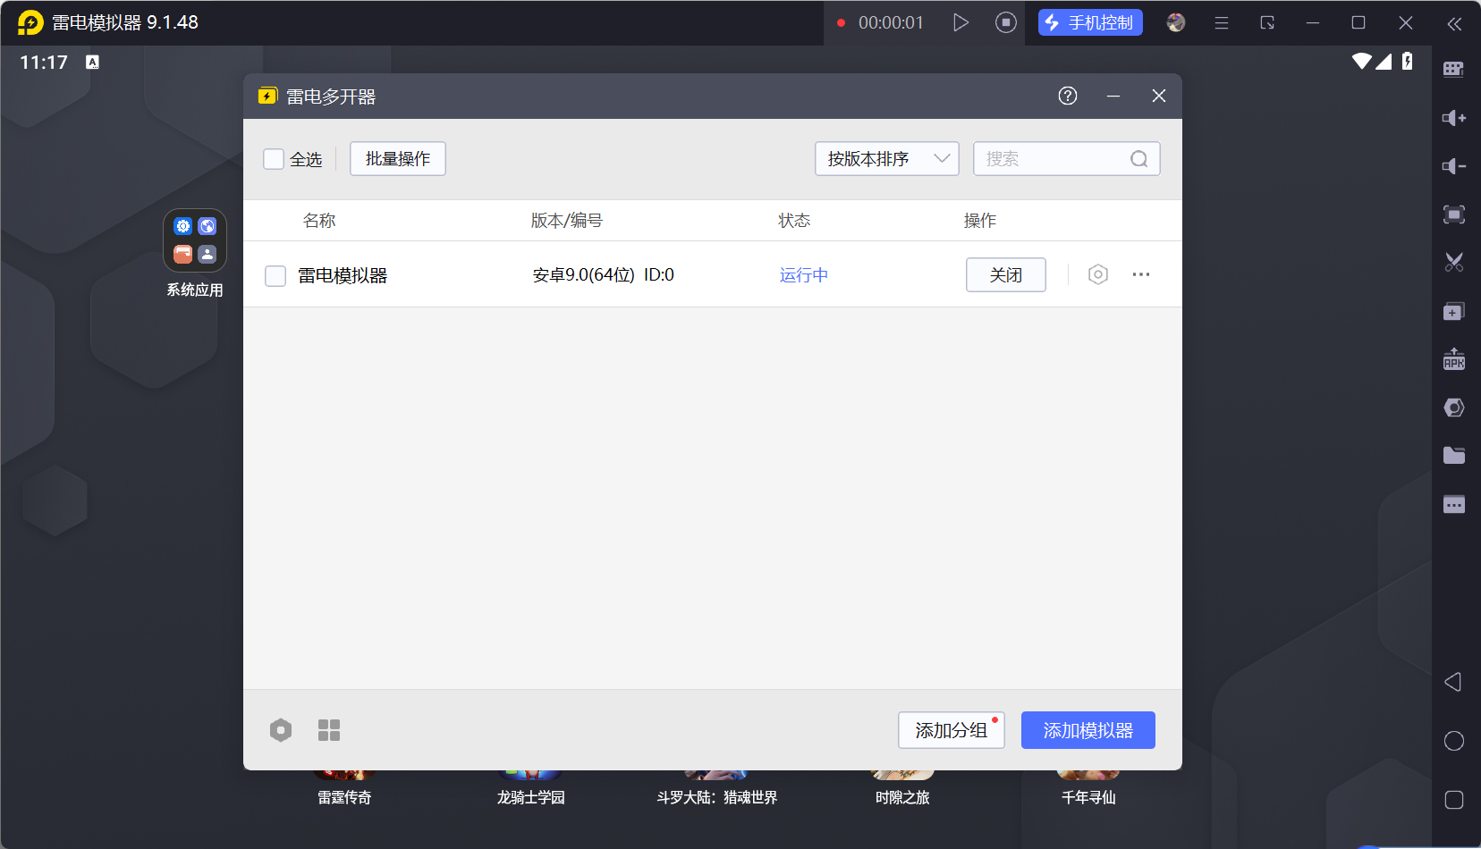Open the three-dot more options for instance

coord(1140,274)
